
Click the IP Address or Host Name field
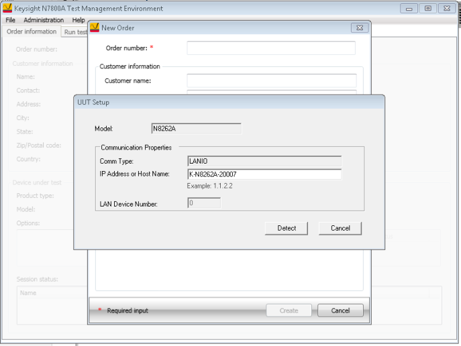pos(264,174)
